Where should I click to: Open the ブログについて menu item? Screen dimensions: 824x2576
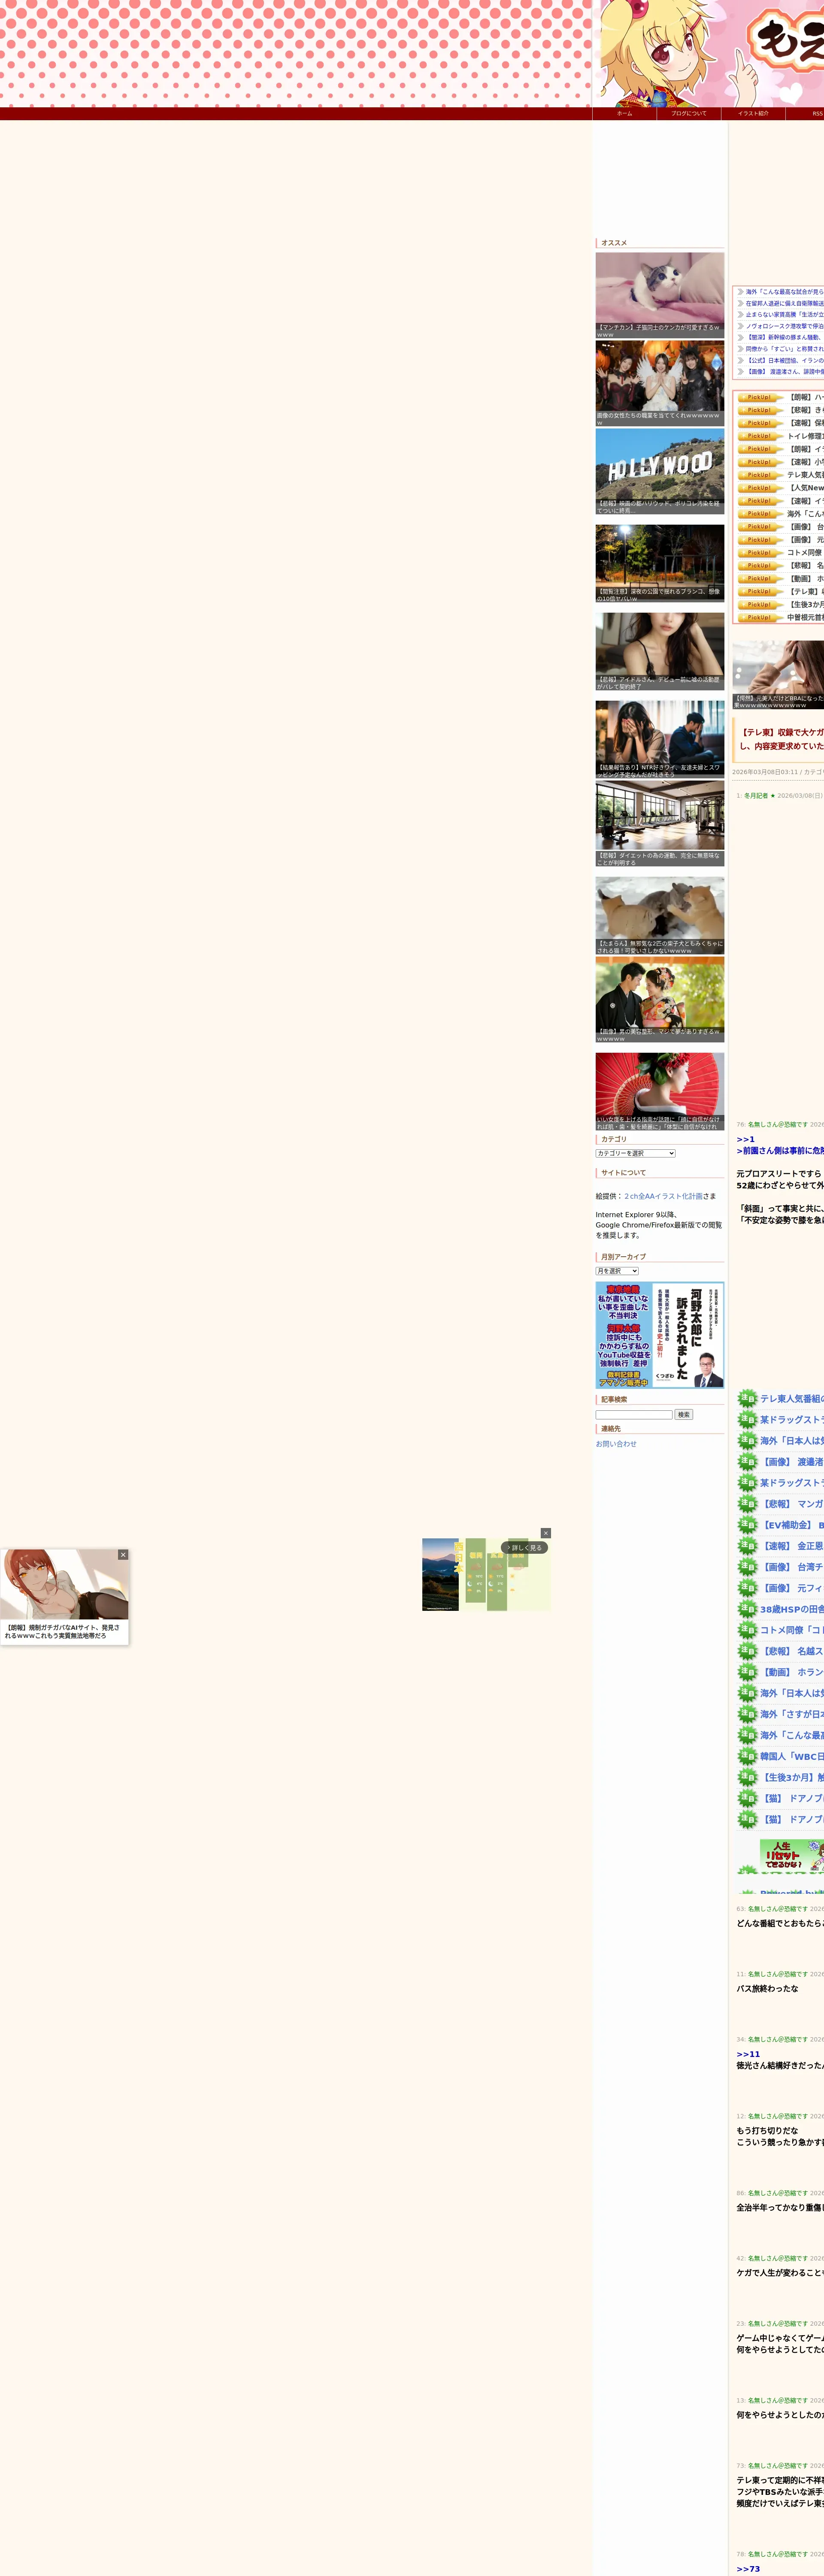click(x=688, y=113)
